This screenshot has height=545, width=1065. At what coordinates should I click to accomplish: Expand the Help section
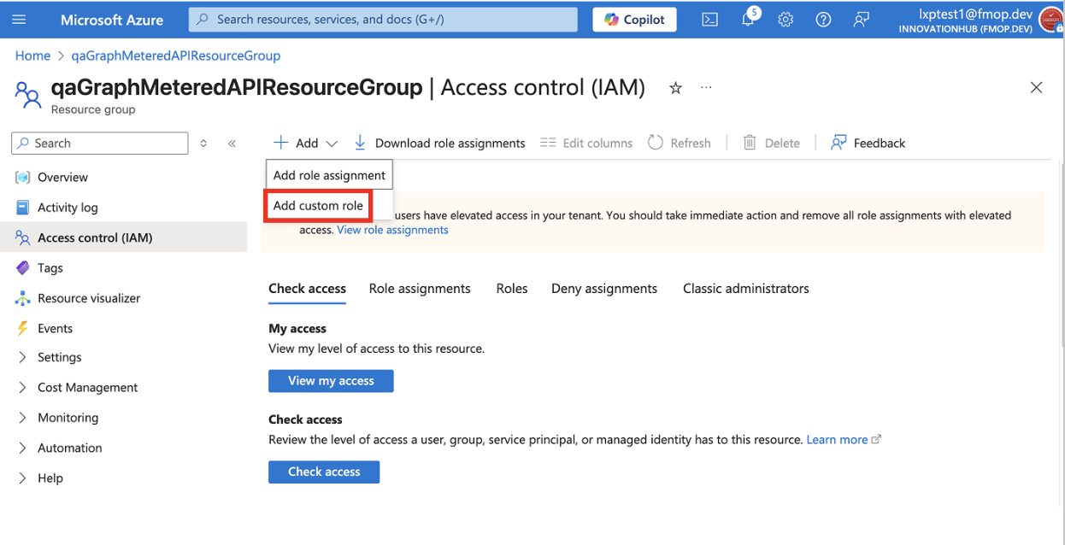pos(23,478)
